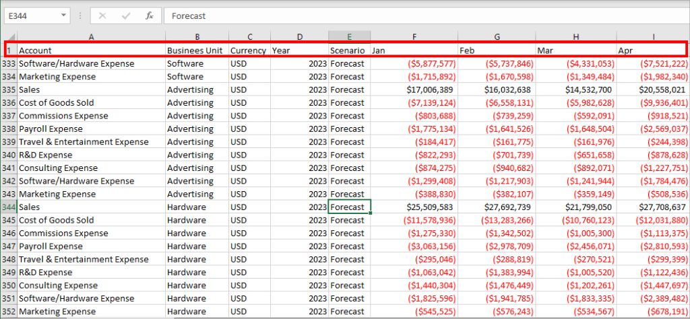Click R&D Expense in row 349
Viewport: 690px width, 319px height.
[x=91, y=273]
